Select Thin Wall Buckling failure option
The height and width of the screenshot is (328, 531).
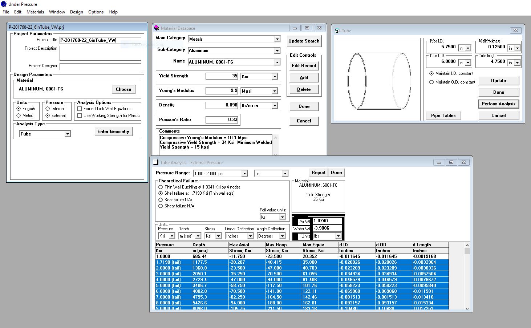(x=161, y=187)
